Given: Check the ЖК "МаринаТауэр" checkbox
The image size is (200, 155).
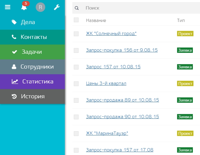Looking at the screenshot, I should [x=76, y=134].
